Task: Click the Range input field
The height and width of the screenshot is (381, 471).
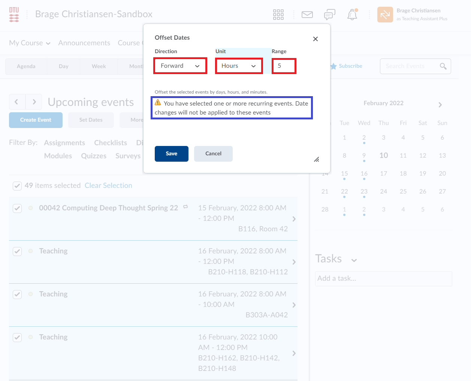Action: (x=284, y=66)
